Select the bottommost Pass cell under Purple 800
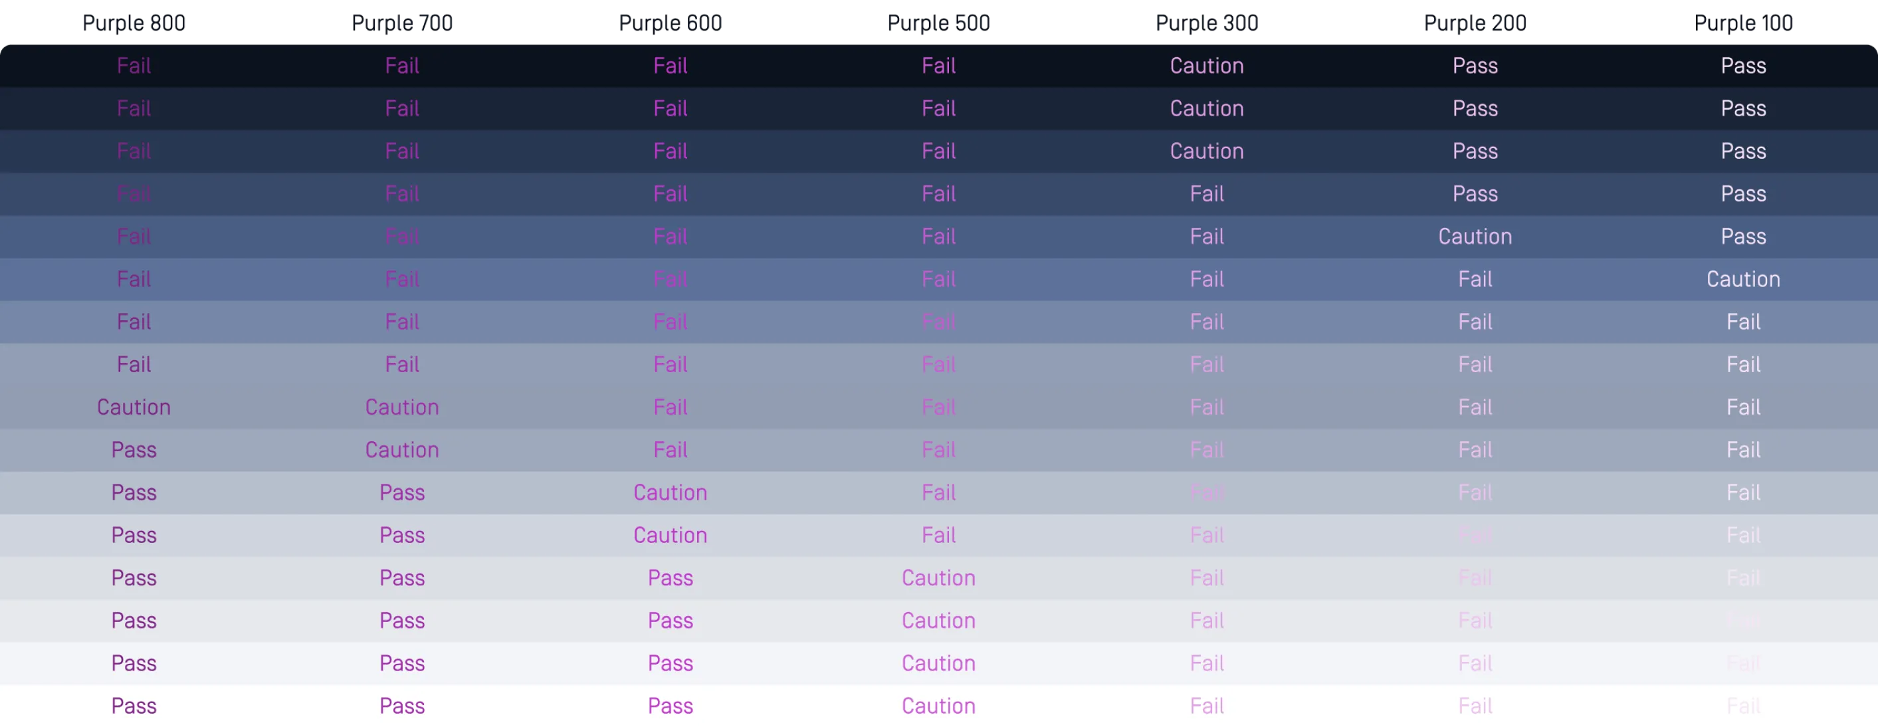This screenshot has height=727, width=1878. (x=134, y=706)
